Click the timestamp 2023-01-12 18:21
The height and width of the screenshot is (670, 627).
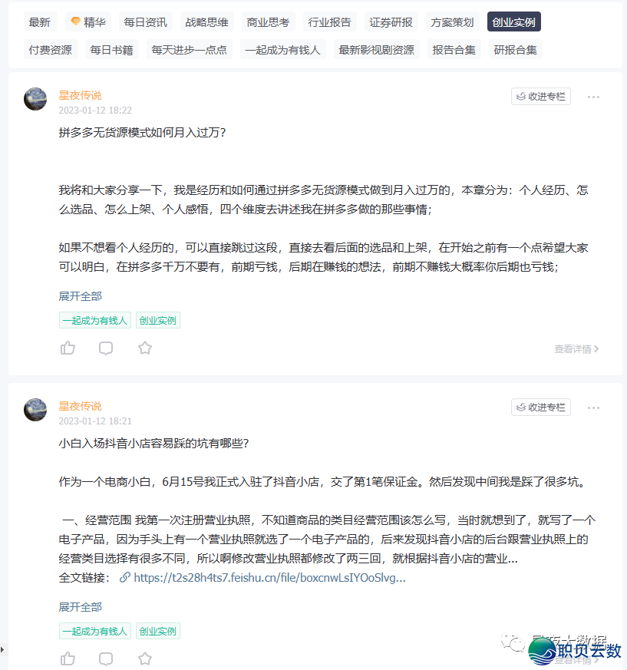pyautogui.click(x=95, y=421)
